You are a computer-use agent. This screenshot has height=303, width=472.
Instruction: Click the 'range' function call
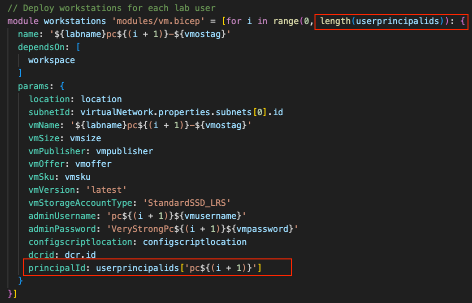[285, 21]
